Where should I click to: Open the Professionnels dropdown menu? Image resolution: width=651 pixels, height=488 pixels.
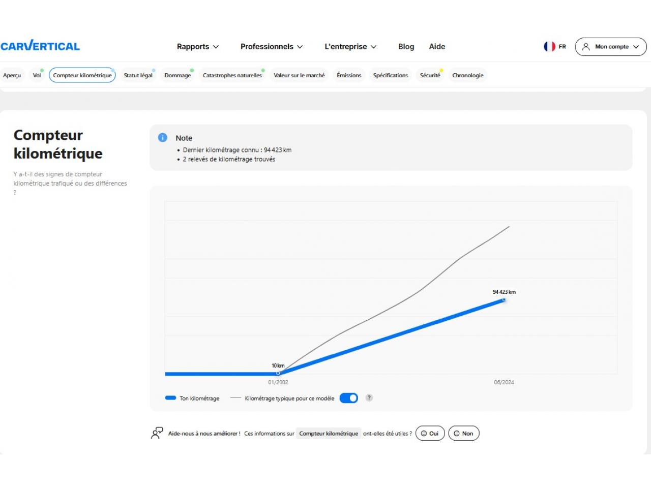[272, 46]
